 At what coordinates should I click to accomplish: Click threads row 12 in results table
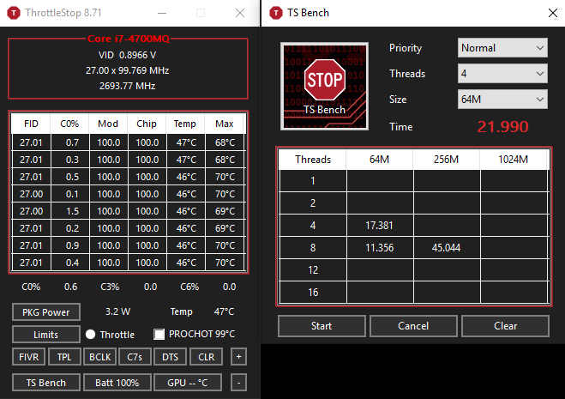[413, 270]
